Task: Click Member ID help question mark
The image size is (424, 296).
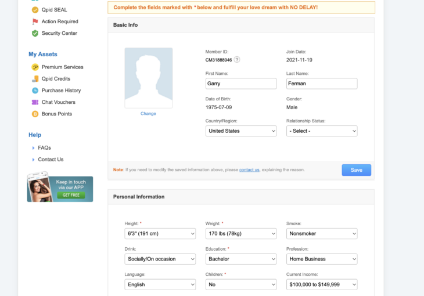Action: click(237, 60)
